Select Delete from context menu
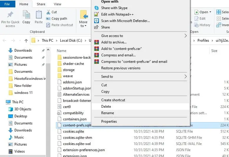Viewport: 229px width, 157px height. tap(106, 107)
